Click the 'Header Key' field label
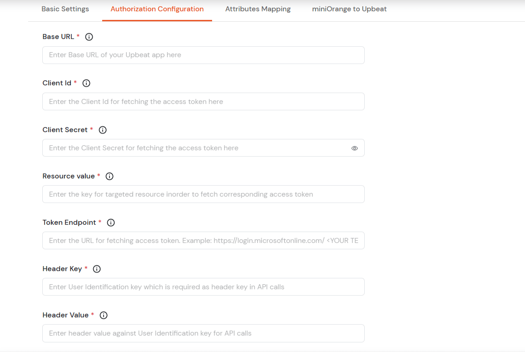This screenshot has height=352, width=525. [x=62, y=269]
